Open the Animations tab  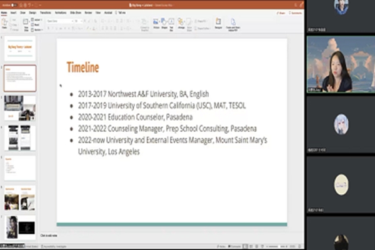coord(61,12)
